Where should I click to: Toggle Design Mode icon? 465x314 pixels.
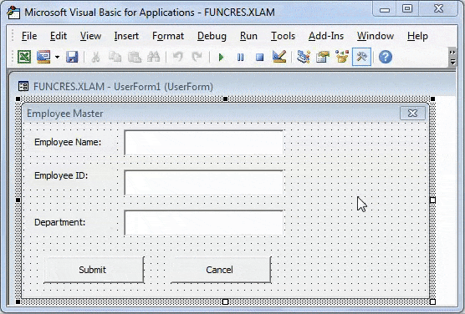coord(279,57)
